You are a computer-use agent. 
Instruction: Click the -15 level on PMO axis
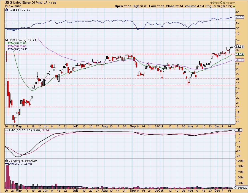click(238, 147)
